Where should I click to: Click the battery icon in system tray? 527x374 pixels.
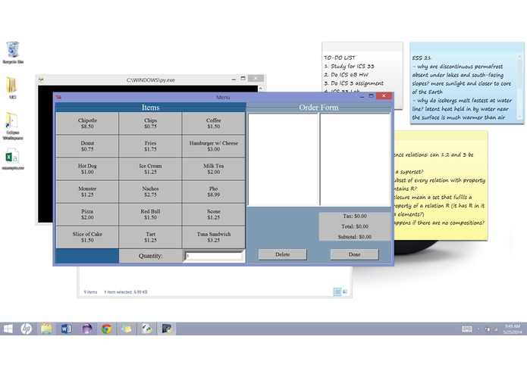pos(487,329)
